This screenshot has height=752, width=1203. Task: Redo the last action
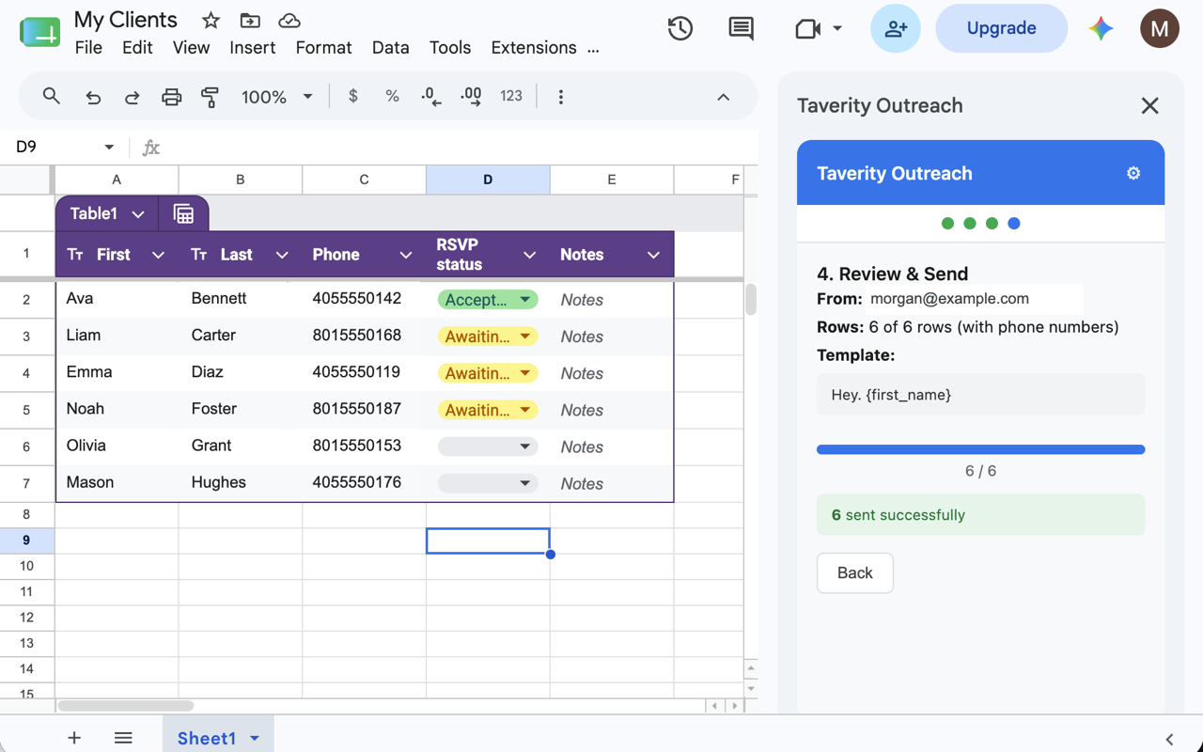click(x=133, y=97)
